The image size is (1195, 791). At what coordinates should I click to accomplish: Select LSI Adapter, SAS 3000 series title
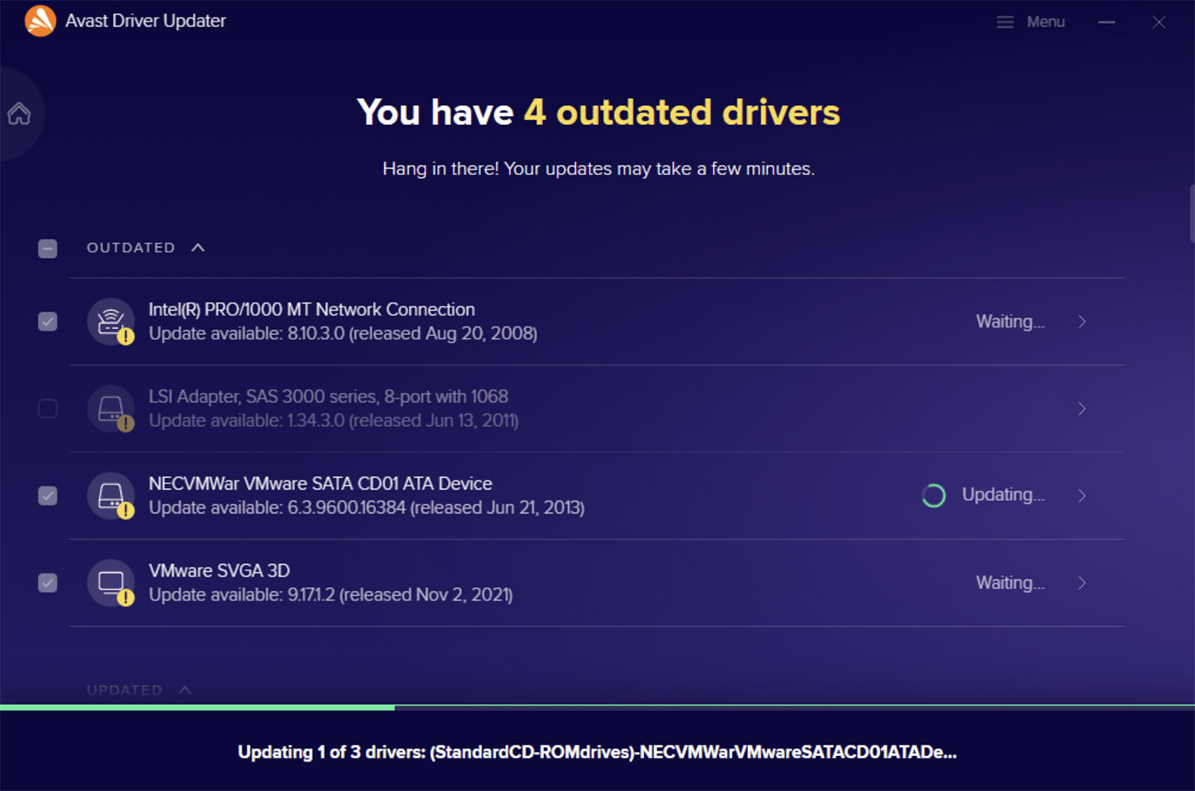[328, 396]
